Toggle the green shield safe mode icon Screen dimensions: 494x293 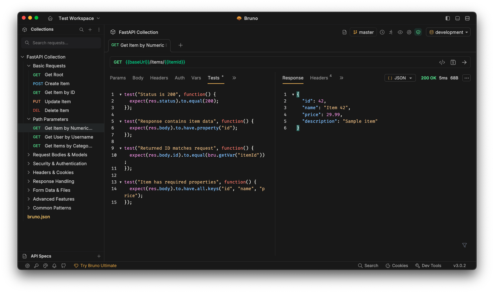(x=418, y=32)
